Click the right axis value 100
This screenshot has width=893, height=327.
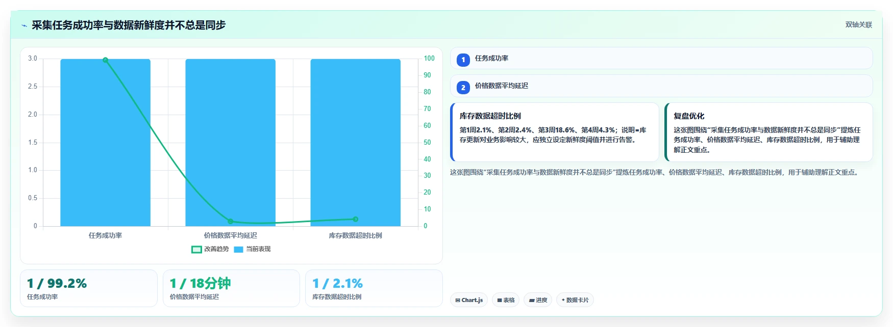tap(429, 59)
